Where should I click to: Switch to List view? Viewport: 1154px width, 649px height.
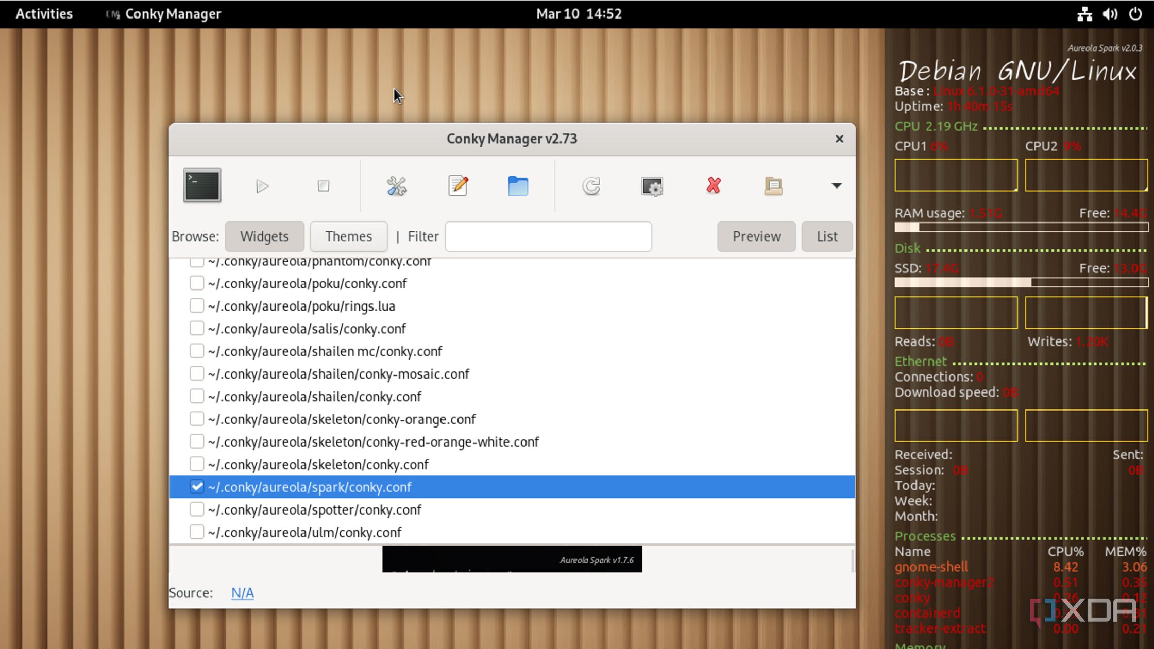tap(827, 236)
